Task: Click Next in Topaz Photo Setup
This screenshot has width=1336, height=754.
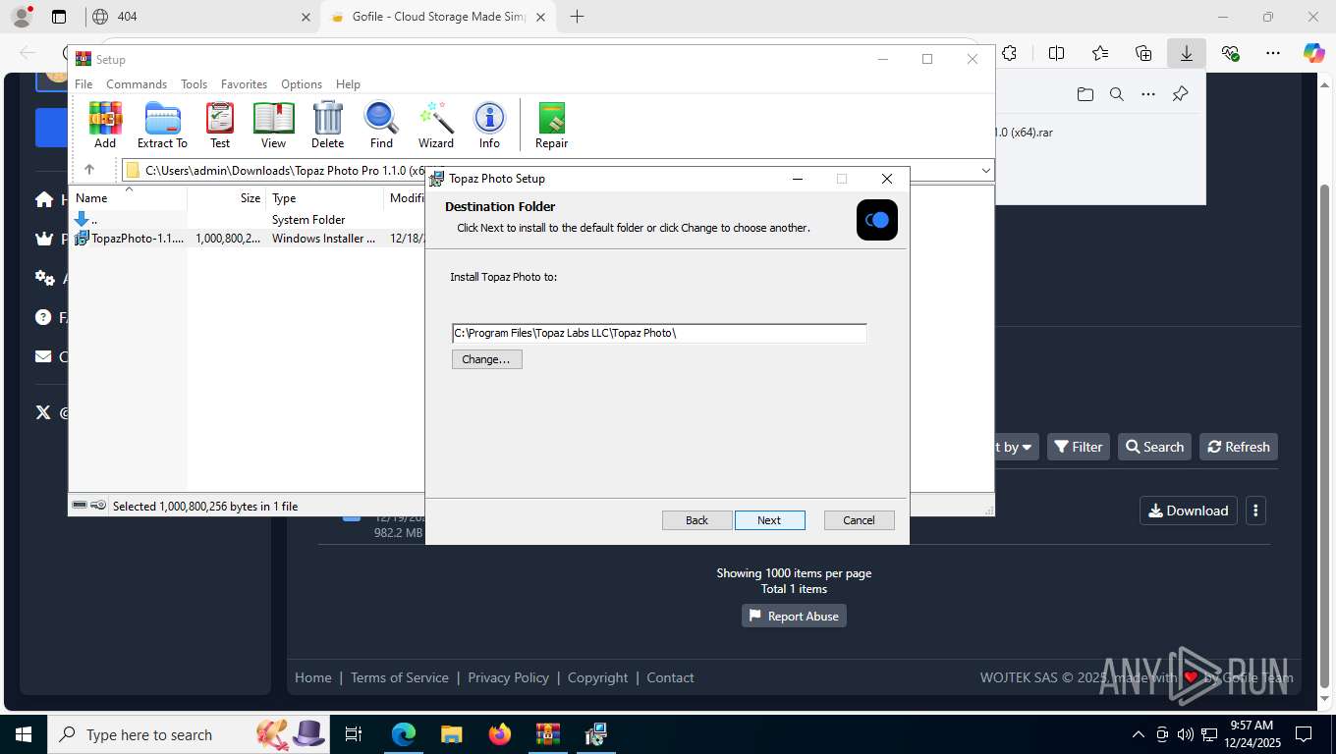Action: point(769,520)
